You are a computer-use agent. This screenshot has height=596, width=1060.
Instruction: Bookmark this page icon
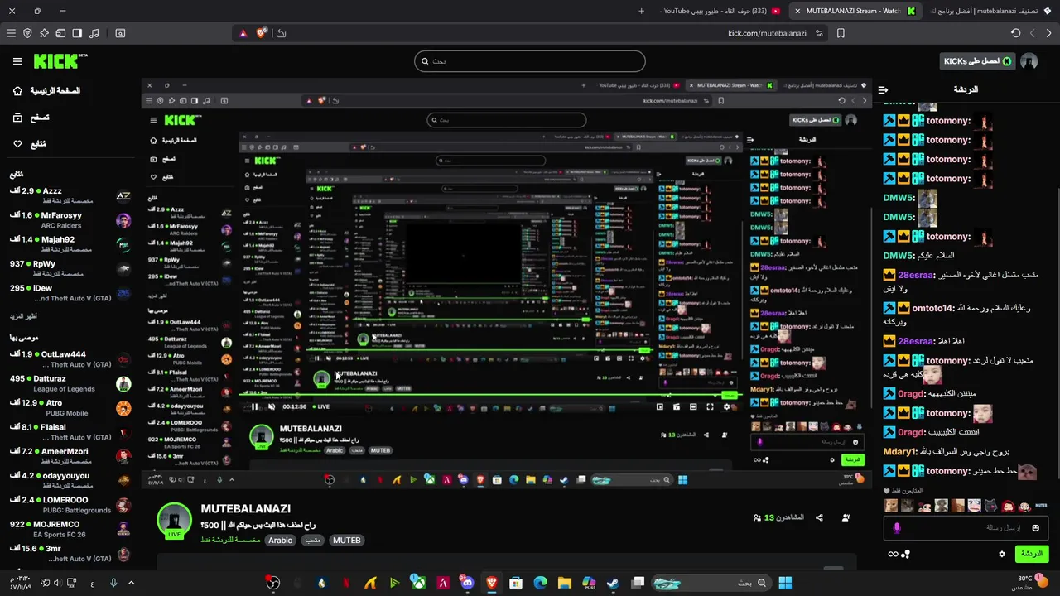[x=841, y=33]
